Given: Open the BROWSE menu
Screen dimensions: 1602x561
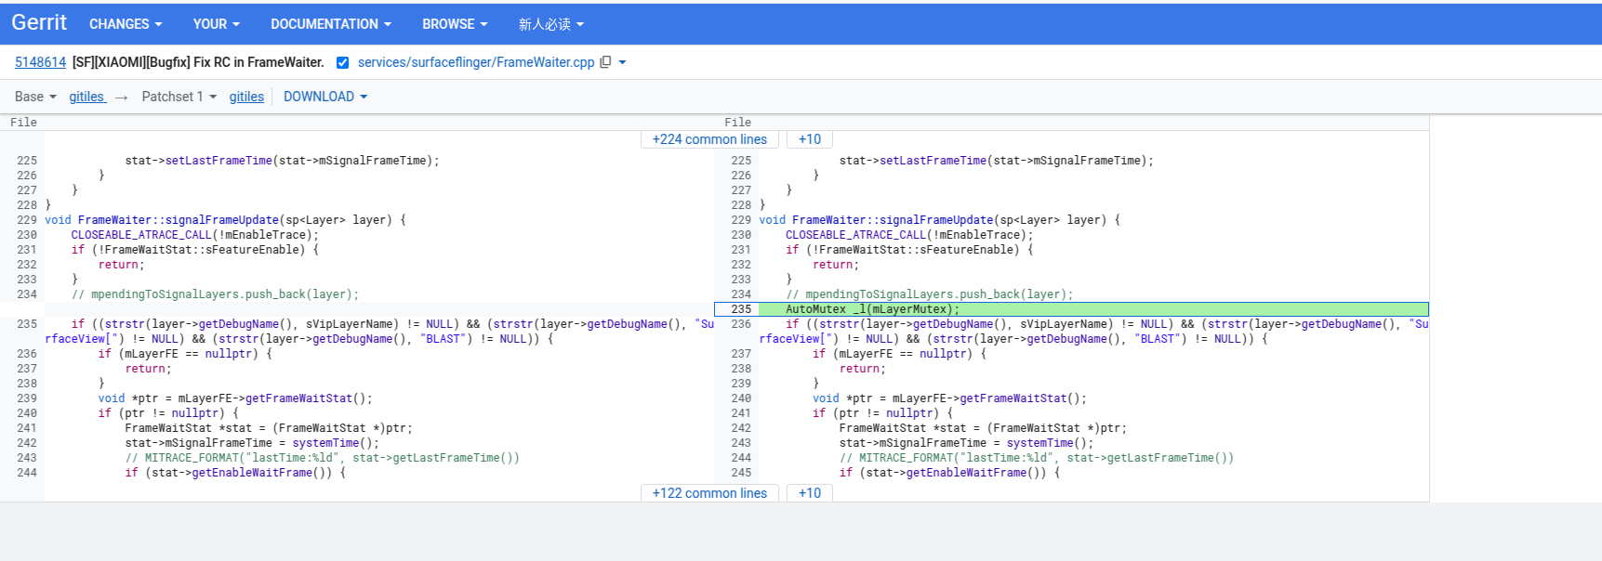Looking at the screenshot, I should pyautogui.click(x=455, y=24).
